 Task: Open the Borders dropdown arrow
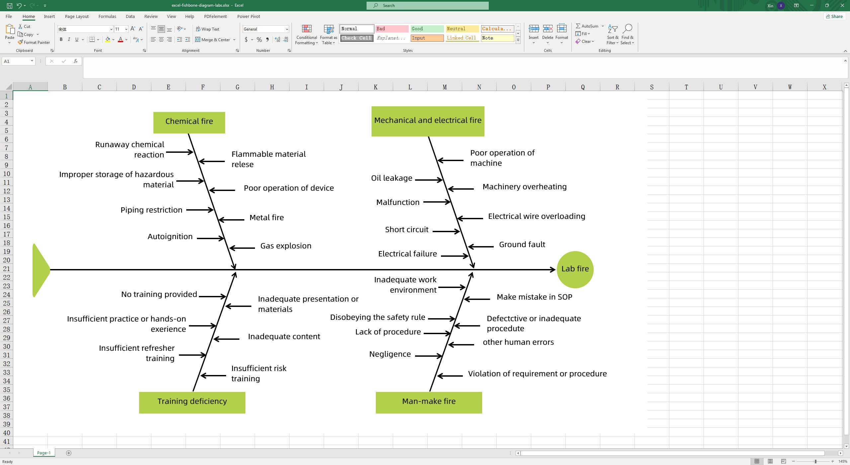pyautogui.click(x=98, y=40)
